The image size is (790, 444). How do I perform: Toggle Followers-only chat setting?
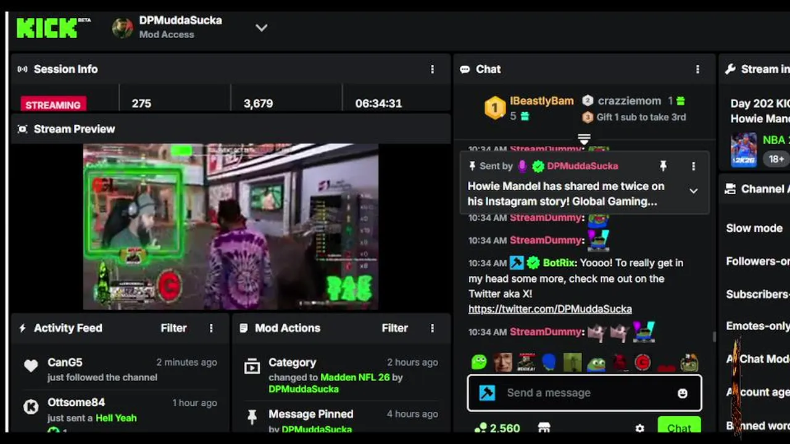pos(758,261)
